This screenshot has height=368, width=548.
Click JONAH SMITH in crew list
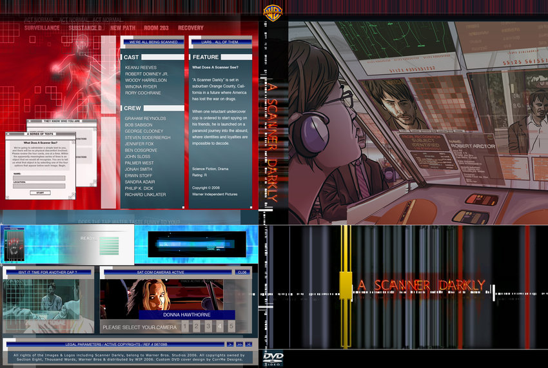tap(139, 169)
